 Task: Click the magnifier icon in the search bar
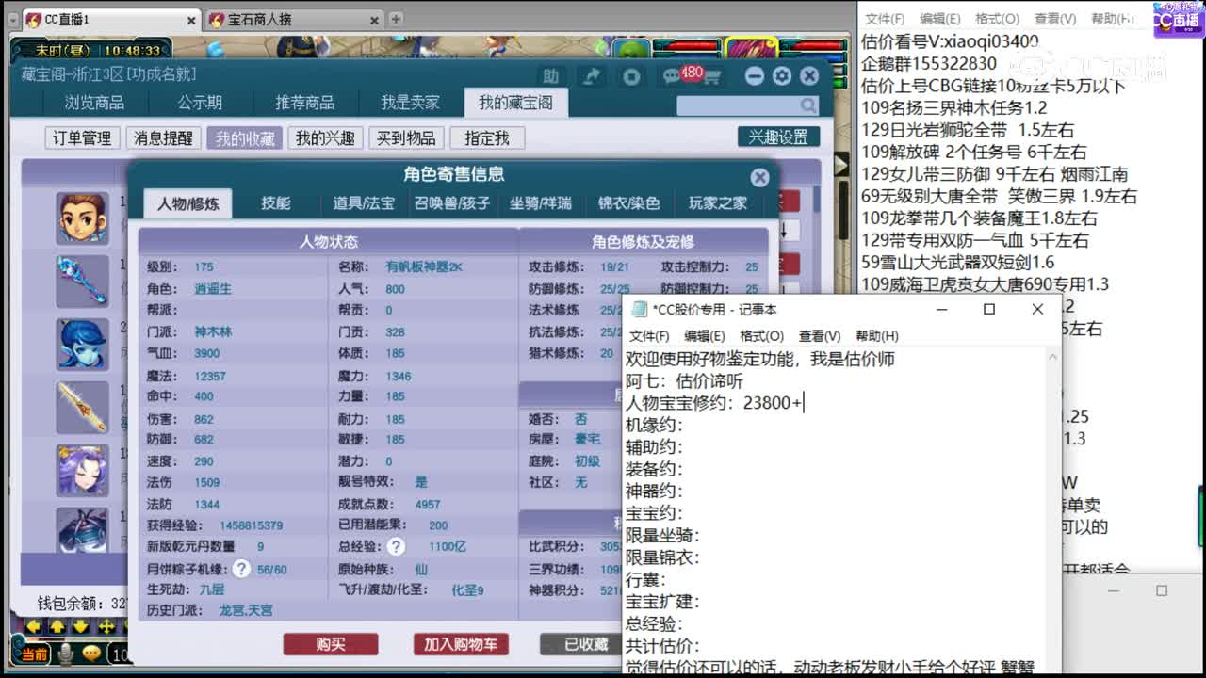808,105
